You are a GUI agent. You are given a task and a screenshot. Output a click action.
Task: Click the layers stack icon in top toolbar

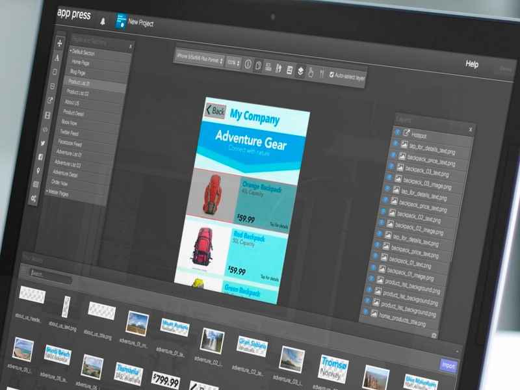click(x=301, y=70)
